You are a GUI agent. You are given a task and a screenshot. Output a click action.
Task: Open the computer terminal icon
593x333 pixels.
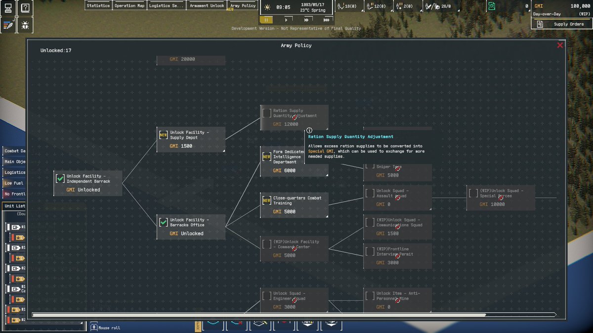click(x=8, y=7)
